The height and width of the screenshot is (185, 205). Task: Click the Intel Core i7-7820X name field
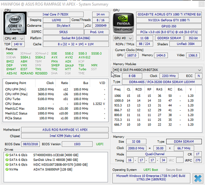point(55,14)
